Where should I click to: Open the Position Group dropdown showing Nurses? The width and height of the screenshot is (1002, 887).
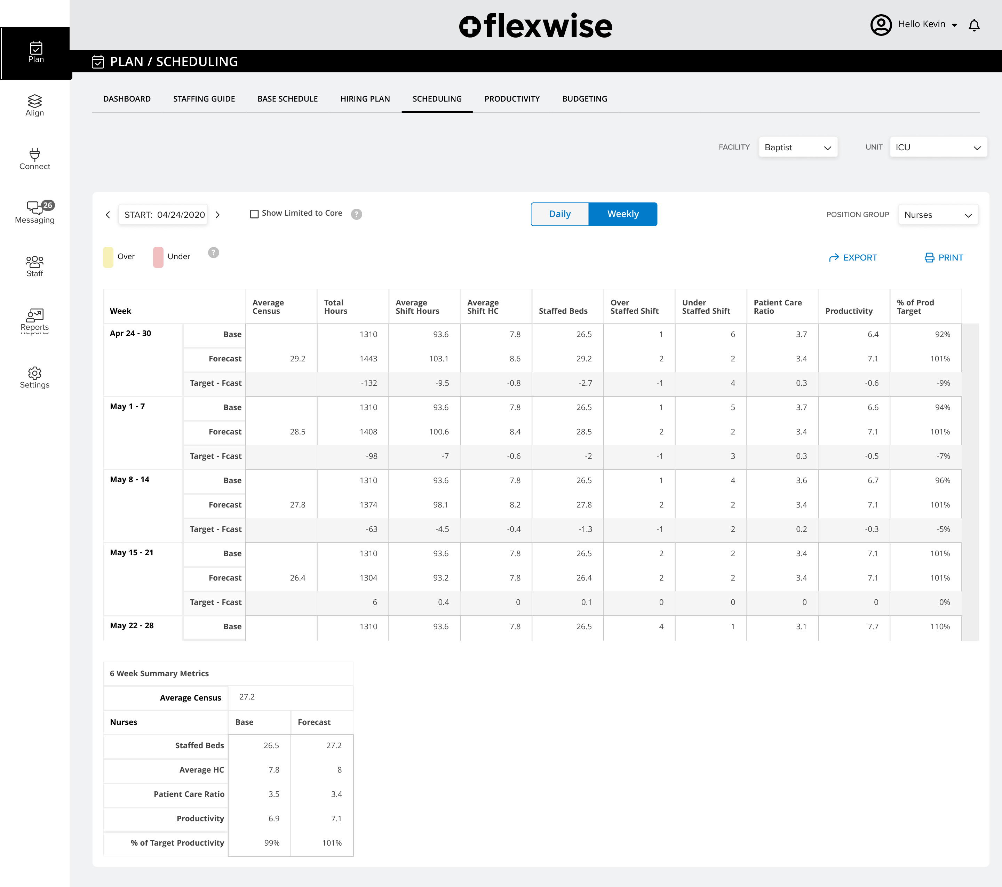(x=938, y=215)
